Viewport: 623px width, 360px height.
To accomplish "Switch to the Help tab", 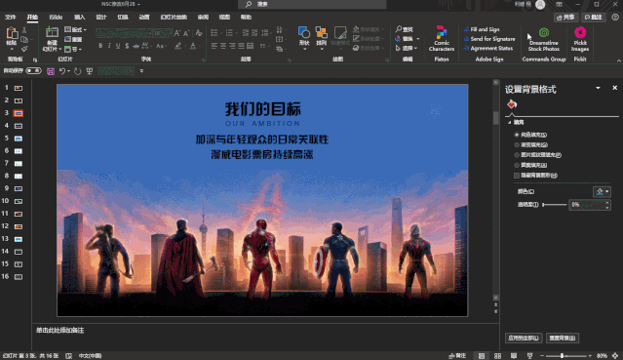I will 246,18.
